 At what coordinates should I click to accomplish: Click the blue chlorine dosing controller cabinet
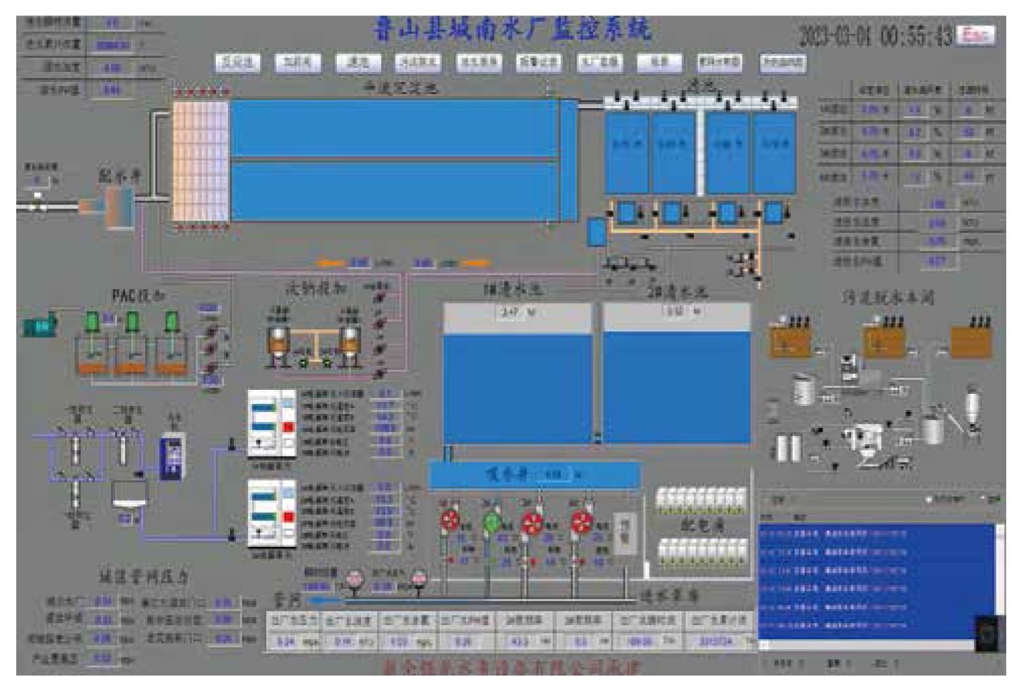point(172,456)
